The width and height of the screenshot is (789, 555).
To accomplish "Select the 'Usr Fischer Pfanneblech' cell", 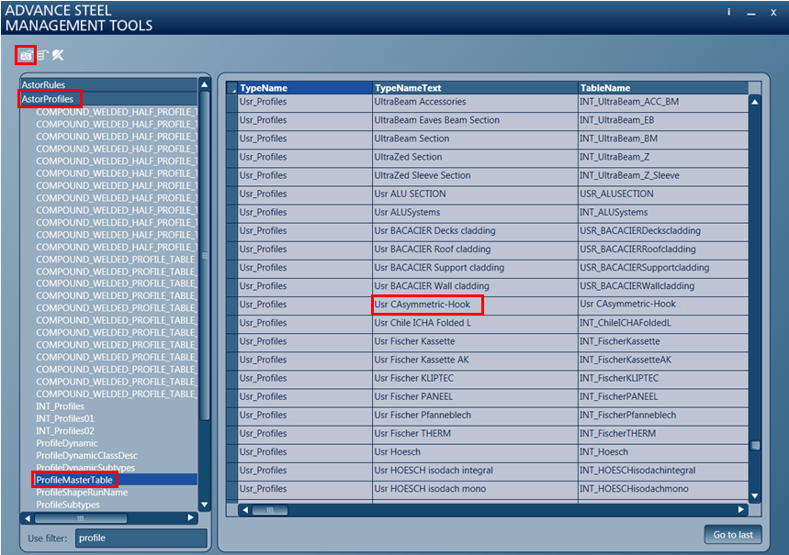I will pos(475,416).
